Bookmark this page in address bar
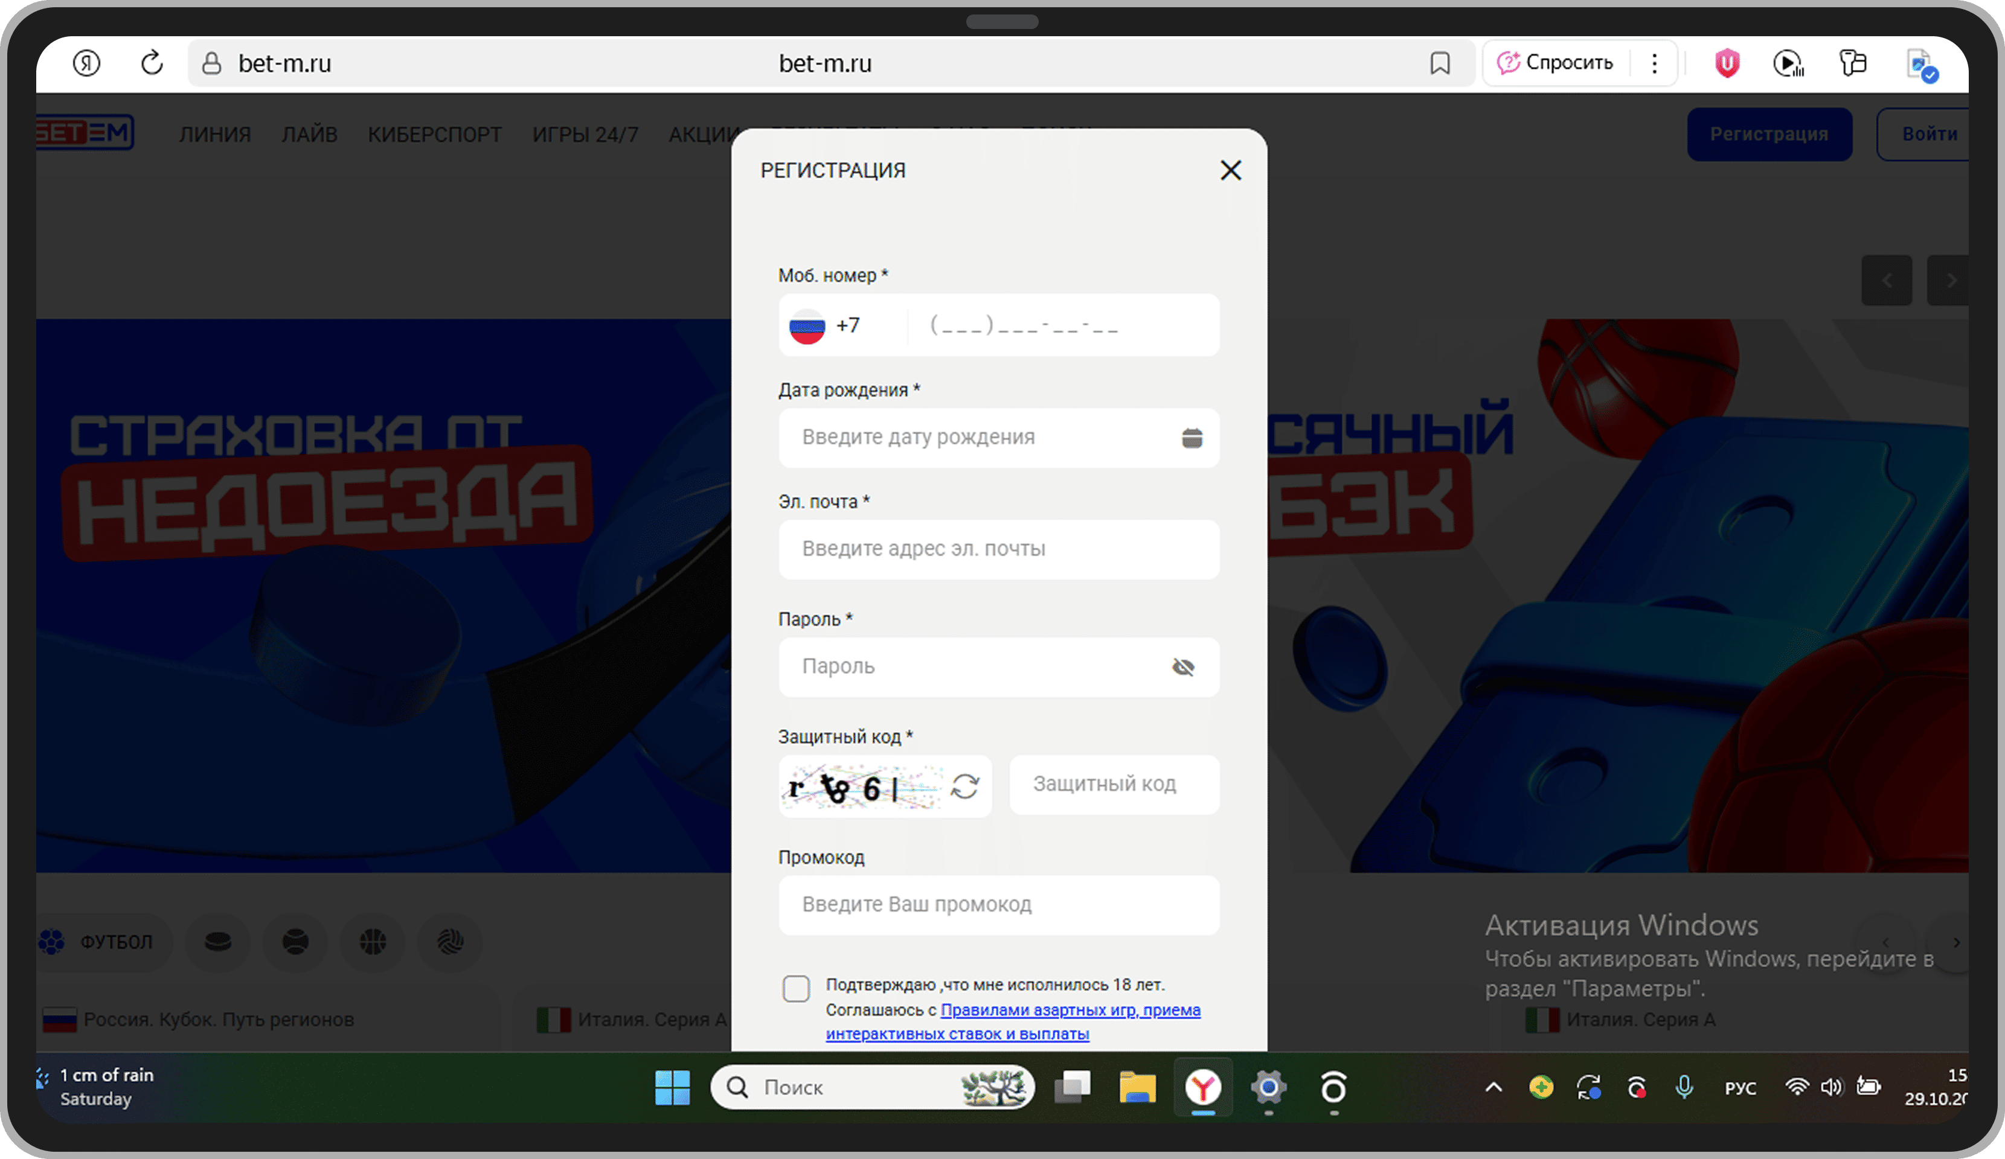Viewport: 2005px width, 1159px height. [1439, 63]
